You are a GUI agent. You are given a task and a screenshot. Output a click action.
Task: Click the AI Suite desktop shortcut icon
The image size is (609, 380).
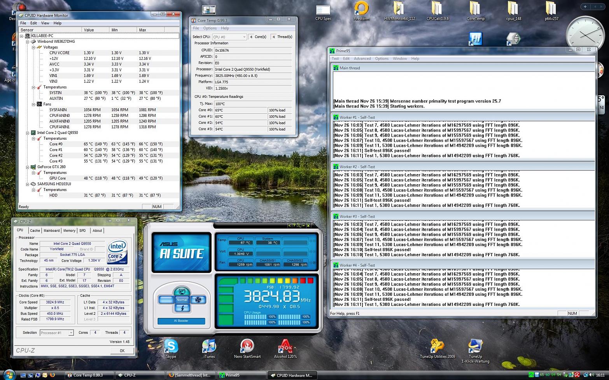[476, 39]
